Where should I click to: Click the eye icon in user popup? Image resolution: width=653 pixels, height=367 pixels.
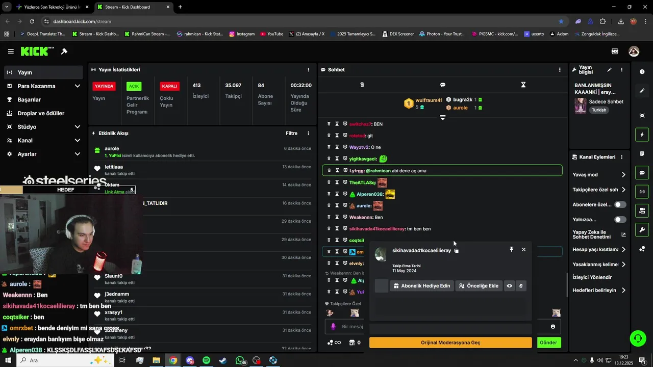pyautogui.click(x=509, y=286)
